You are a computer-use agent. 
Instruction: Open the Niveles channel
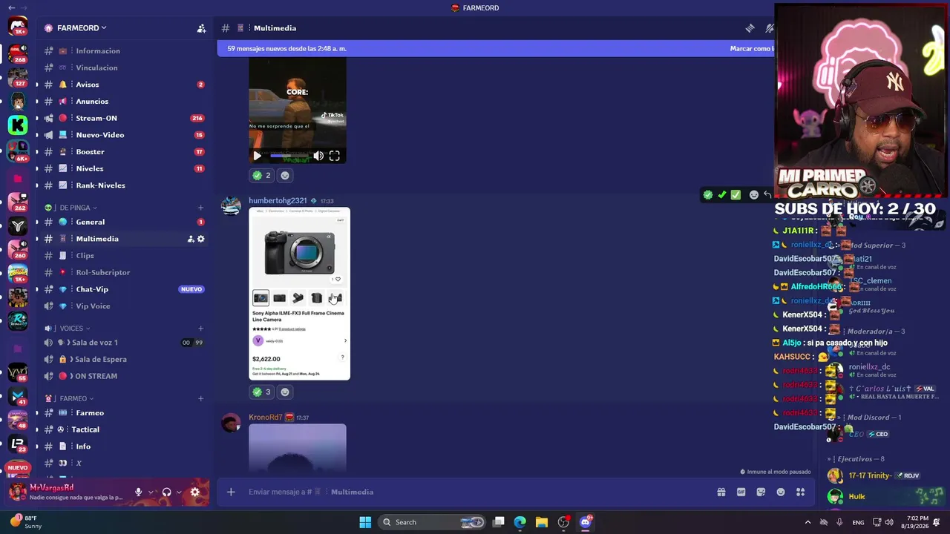click(124, 168)
